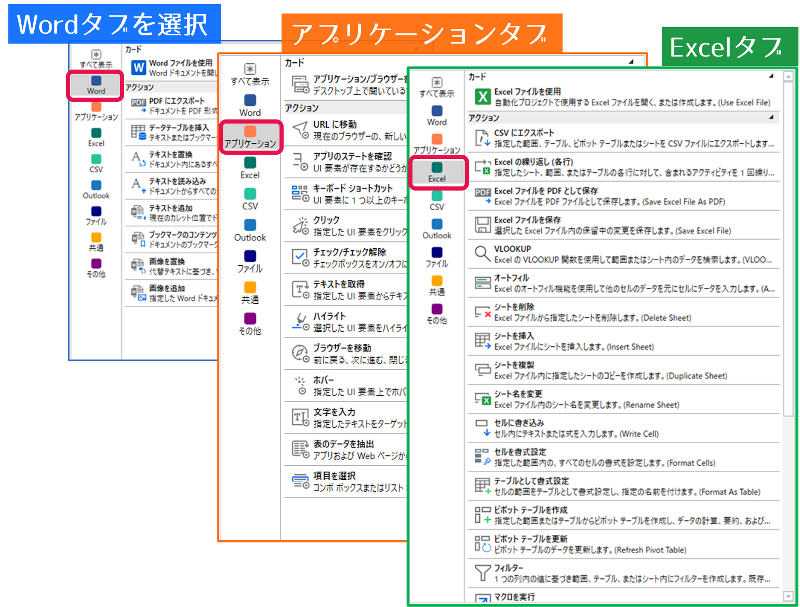This screenshot has height=607, width=800.
Task: Select the Word tab in the アプリケーション panel
Action: pos(250,106)
